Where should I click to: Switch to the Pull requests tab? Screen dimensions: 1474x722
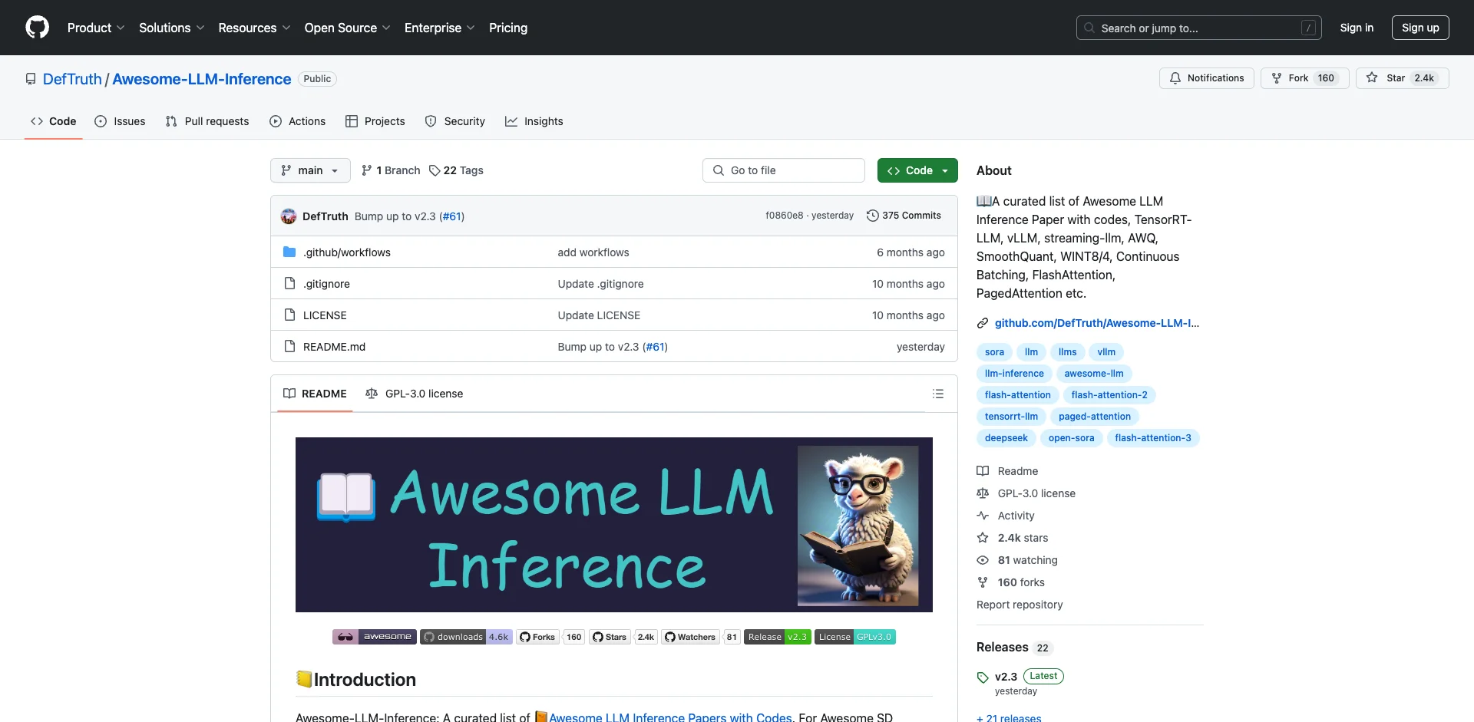tap(207, 121)
